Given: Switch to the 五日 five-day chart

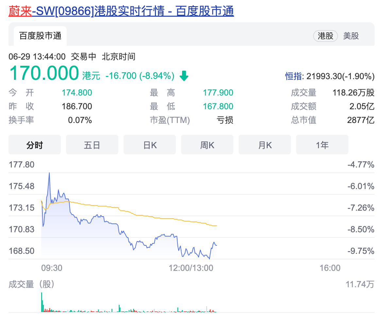Looking at the screenshot, I should (92, 144).
